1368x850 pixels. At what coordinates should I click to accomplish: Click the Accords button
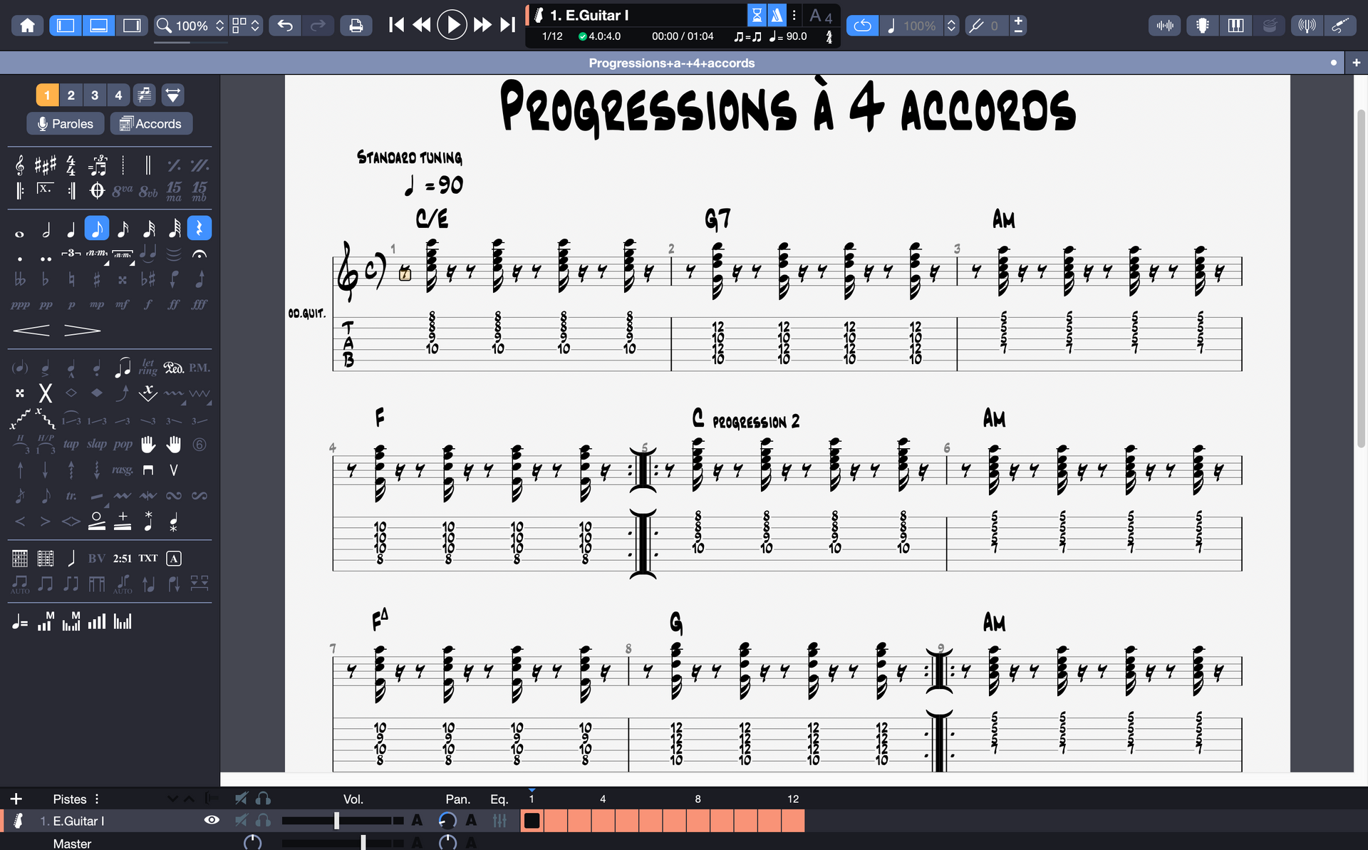151,124
